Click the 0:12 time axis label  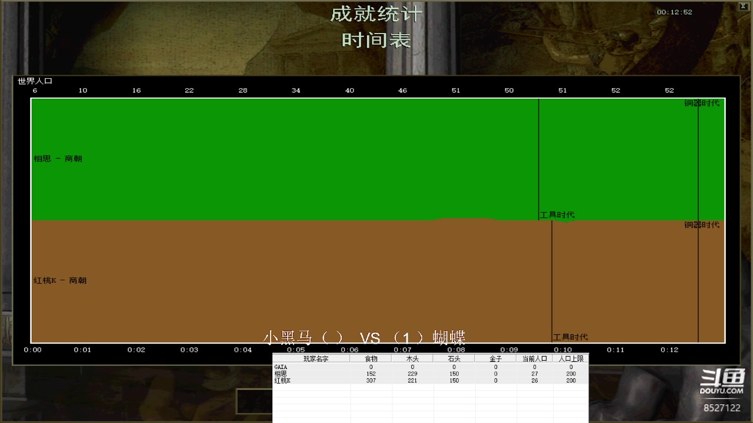coord(669,350)
